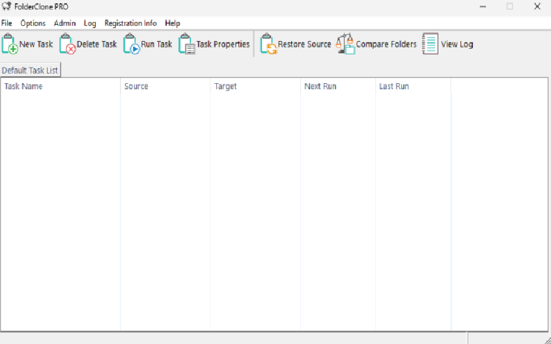Close the FolderClone PRO window
This screenshot has height=344, width=551.
(537, 7)
